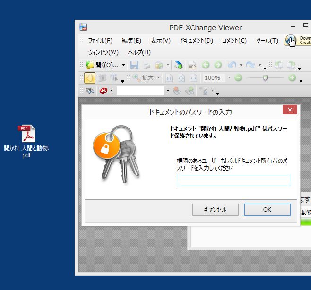Viewport: 311px width, 290px height.
Task: Select the Select Text tool
Action: pyautogui.click(x=114, y=78)
